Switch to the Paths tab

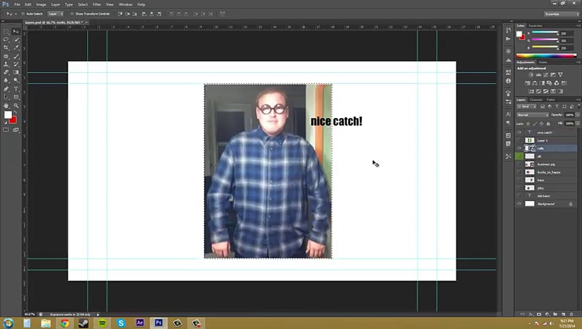coord(551,100)
